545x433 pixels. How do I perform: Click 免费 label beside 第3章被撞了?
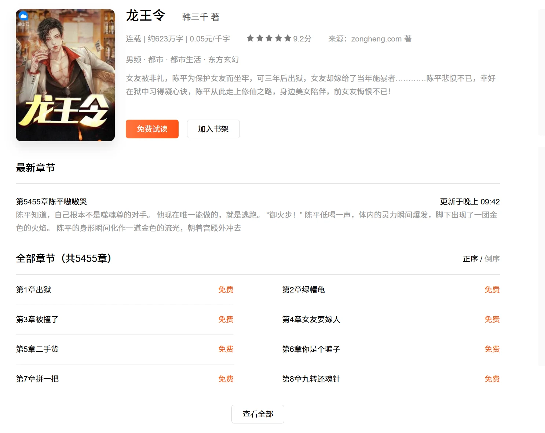point(226,319)
